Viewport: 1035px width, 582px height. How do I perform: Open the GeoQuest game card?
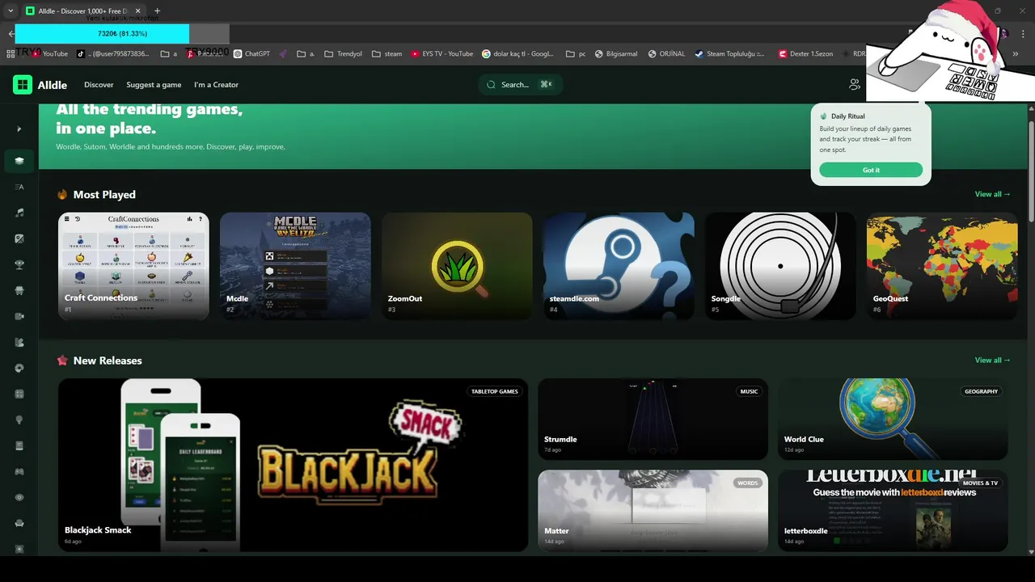942,266
